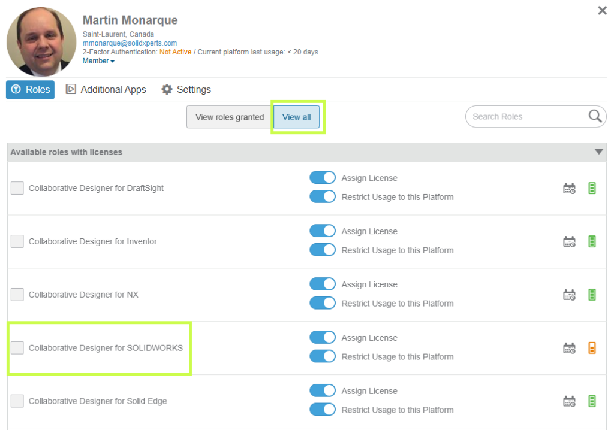Switch to the Additional Apps tab

click(106, 90)
